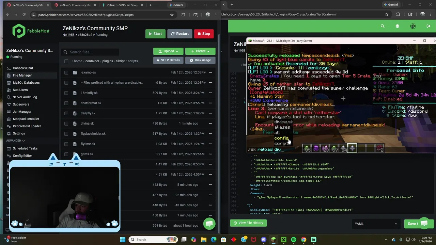
Task: Open Console/Chat in PebbleHost sidebar
Action: tap(23, 68)
